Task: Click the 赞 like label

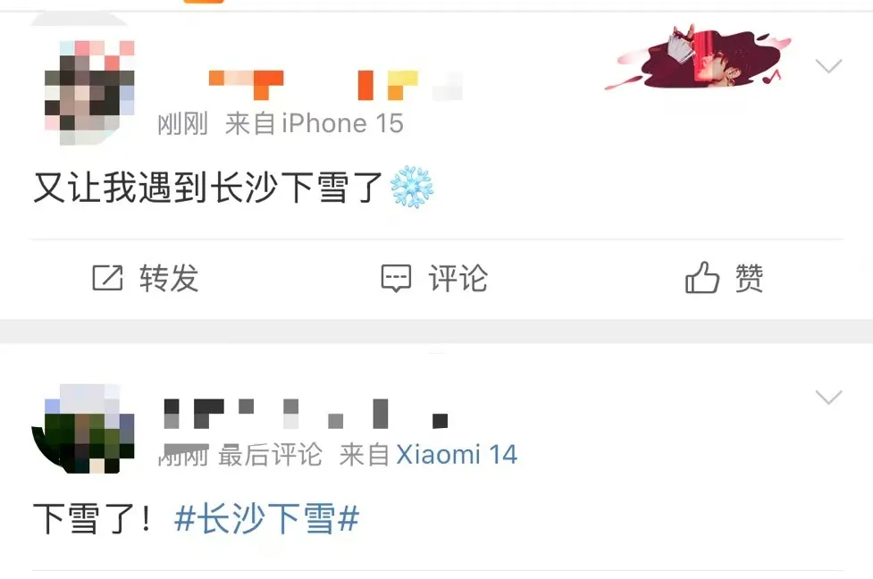Action: click(749, 278)
